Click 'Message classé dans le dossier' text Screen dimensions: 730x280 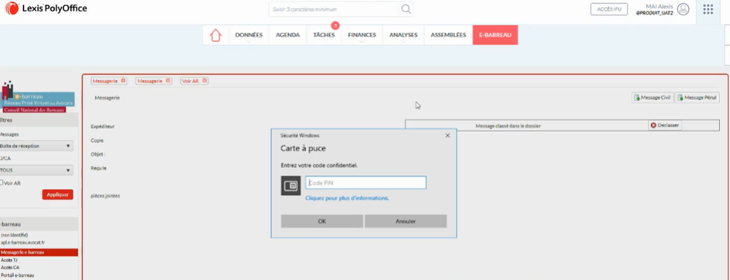pyautogui.click(x=508, y=126)
